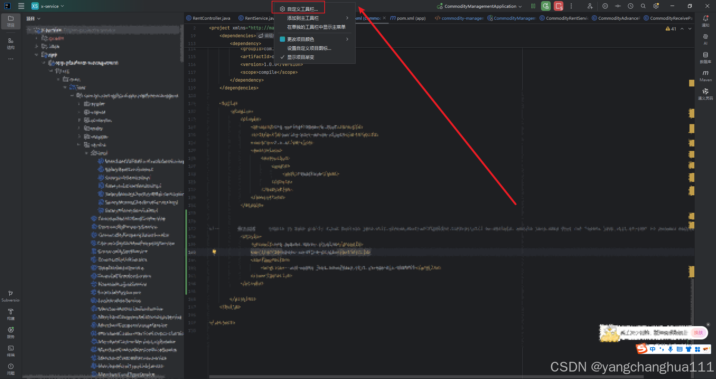
Task: Click the yellow light bulb quick-fix icon
Action: click(214, 252)
